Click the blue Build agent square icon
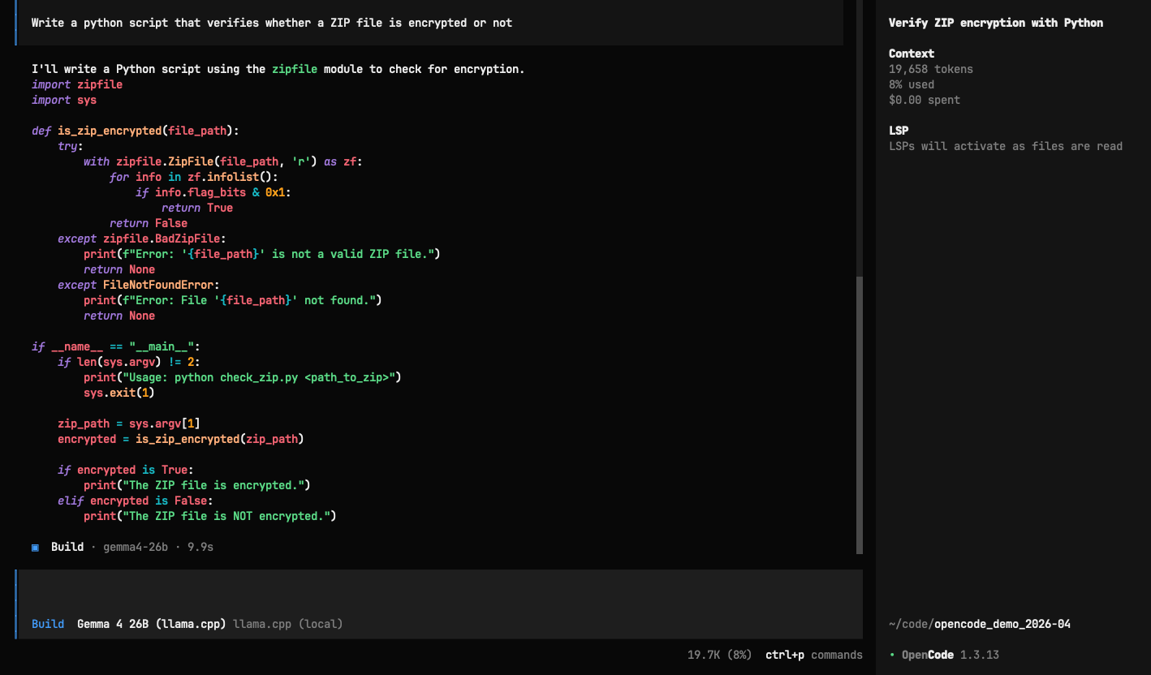Viewport: 1151px width, 675px height. coord(34,547)
